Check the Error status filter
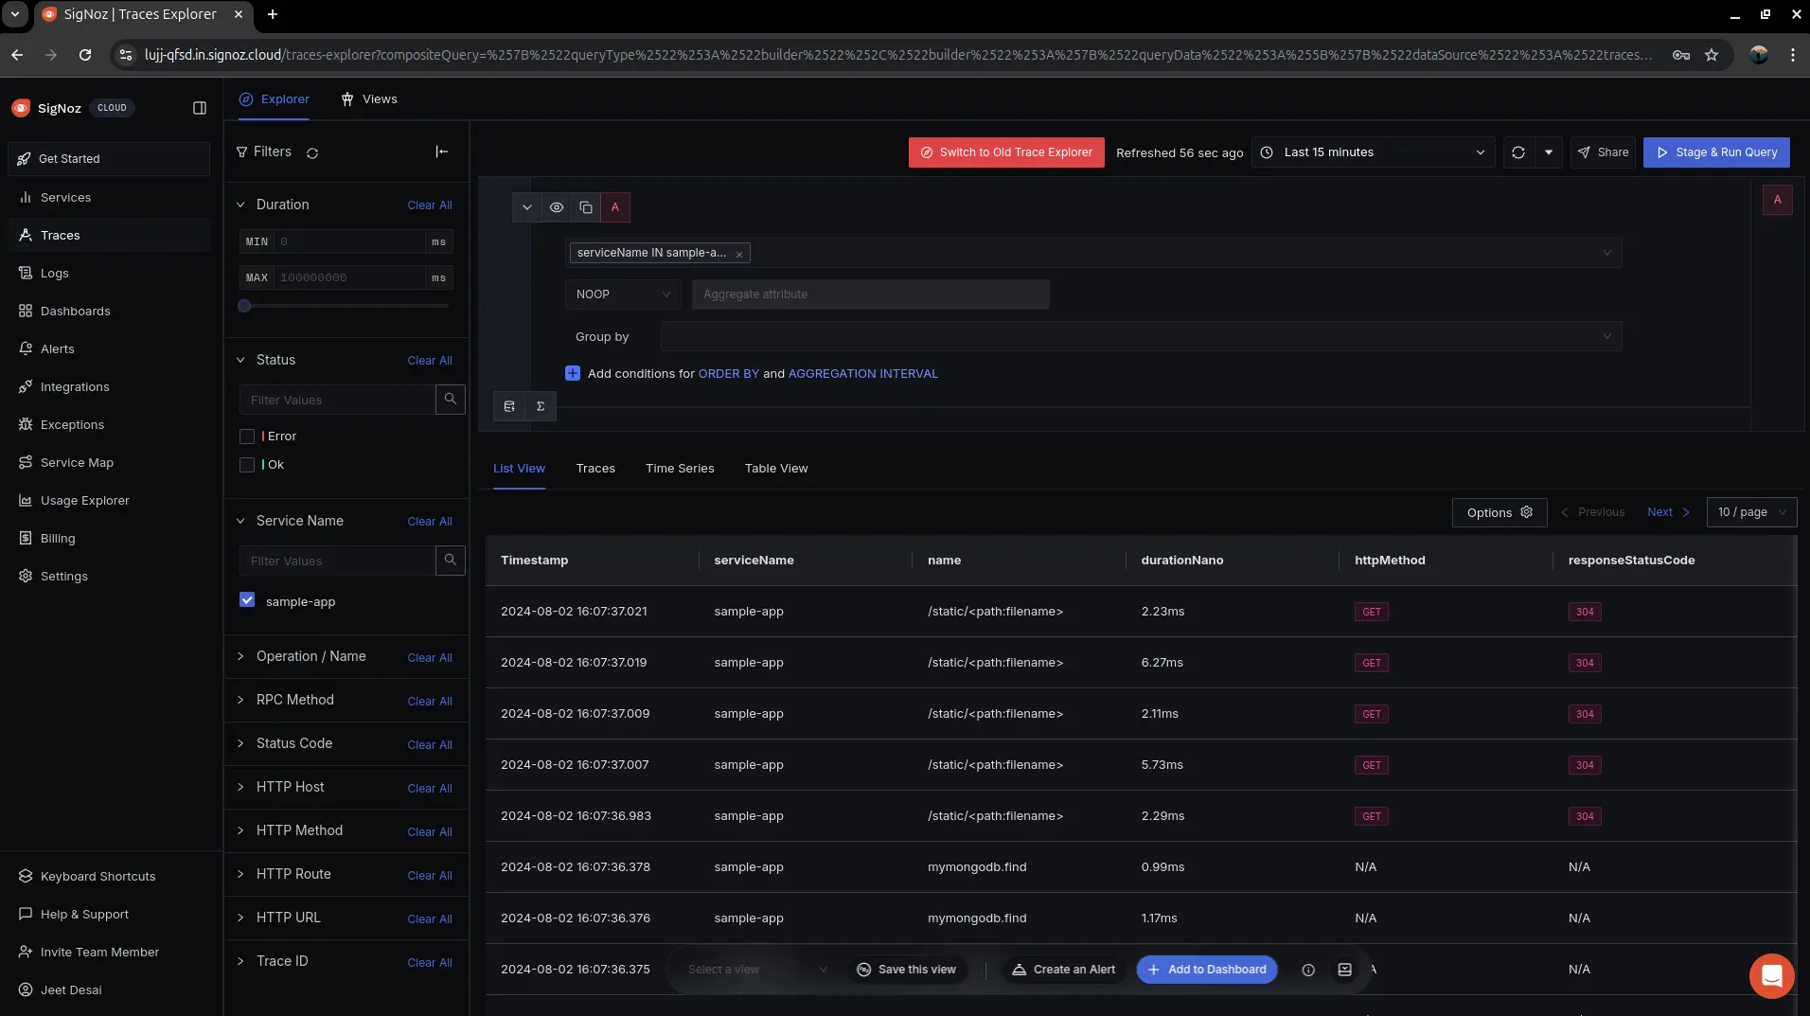Screen dimensions: 1810x1016 [247, 437]
